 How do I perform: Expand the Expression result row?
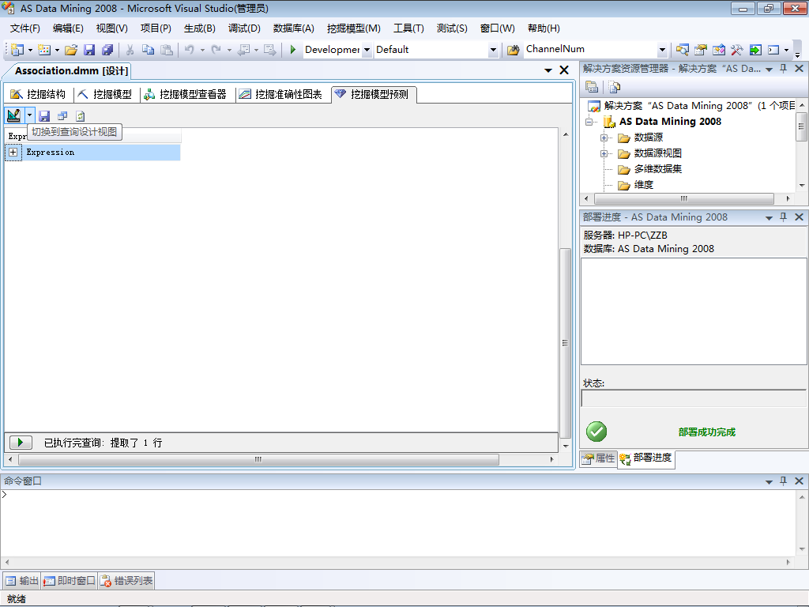[13, 153]
